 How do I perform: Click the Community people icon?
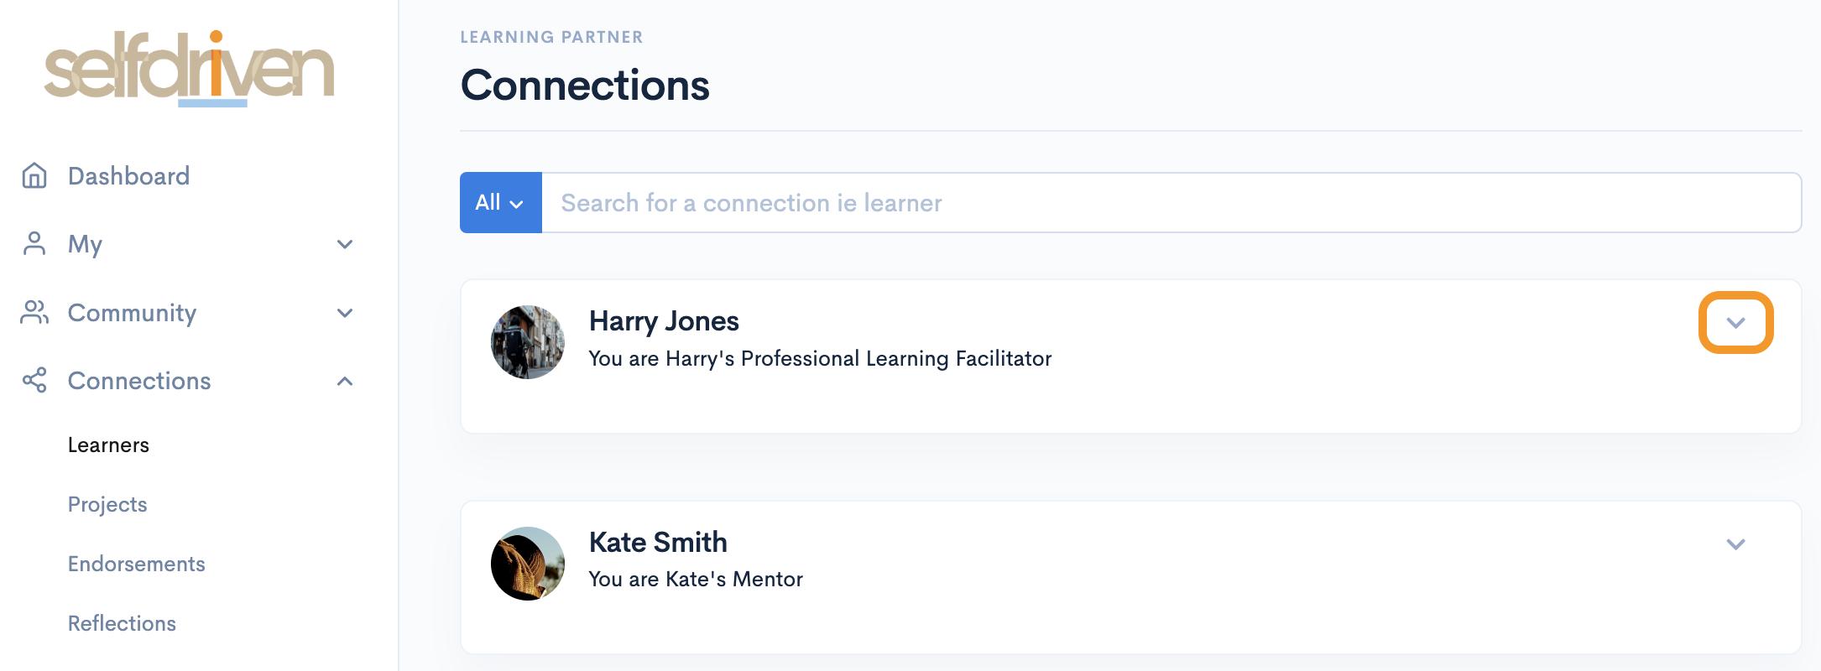pos(34,313)
